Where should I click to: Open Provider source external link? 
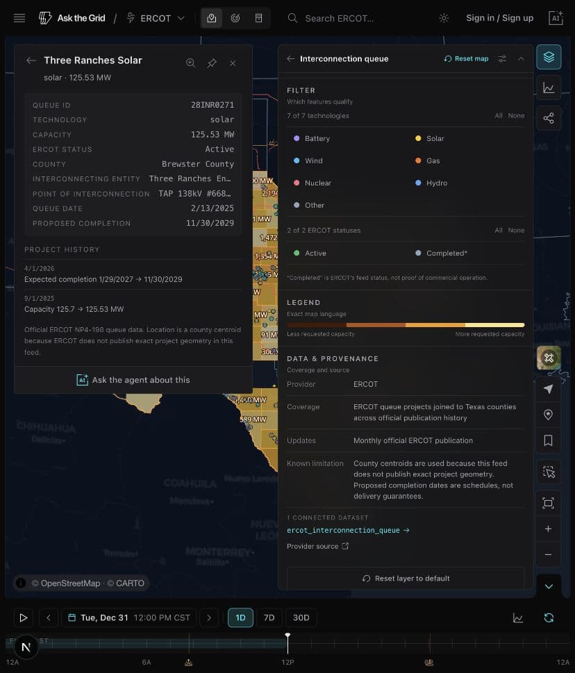coord(317,547)
